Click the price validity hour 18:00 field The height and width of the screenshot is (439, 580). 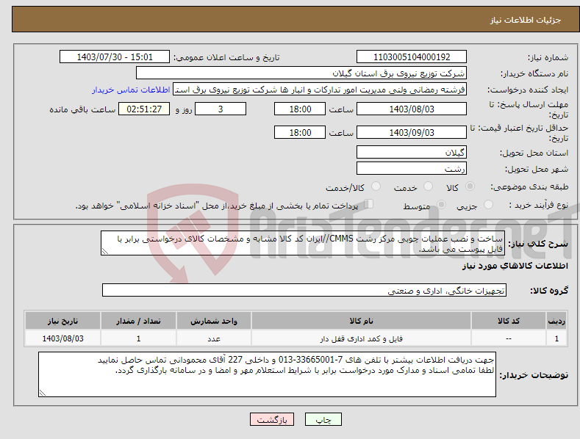(x=300, y=132)
